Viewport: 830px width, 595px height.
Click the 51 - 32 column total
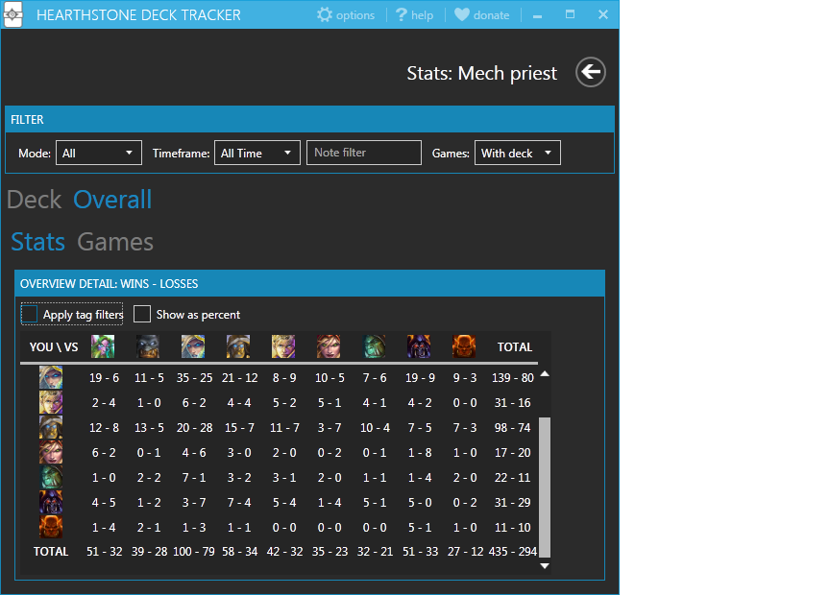tap(105, 552)
